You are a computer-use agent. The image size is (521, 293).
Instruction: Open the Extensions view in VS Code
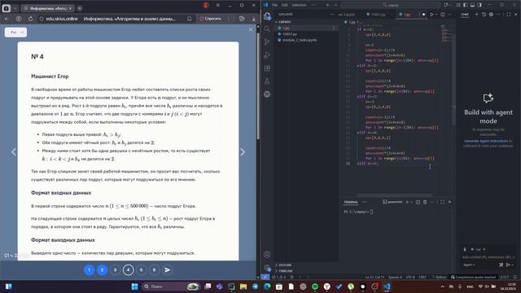267,68
